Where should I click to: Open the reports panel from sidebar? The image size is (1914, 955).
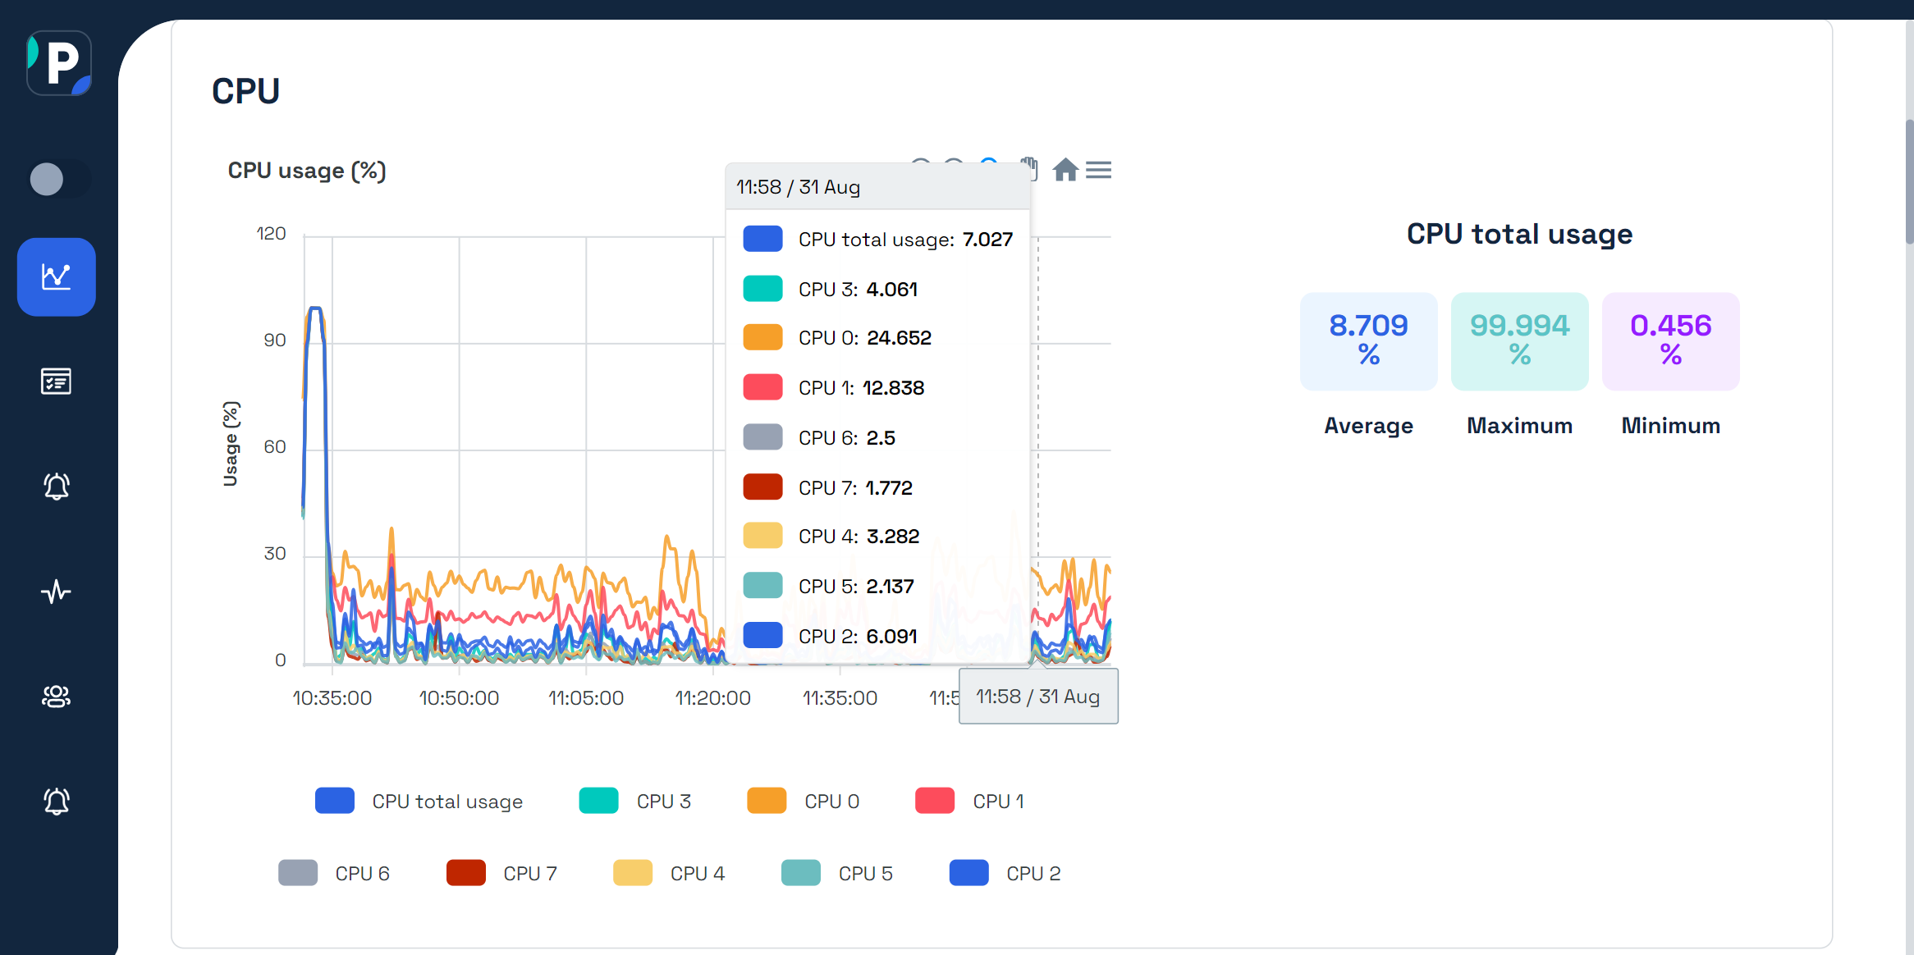56,381
